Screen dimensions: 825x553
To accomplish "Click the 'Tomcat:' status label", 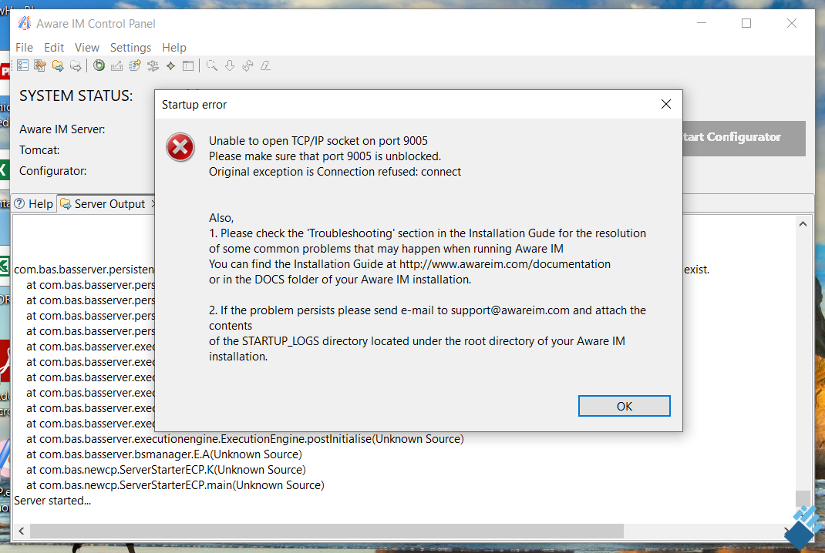I will (x=39, y=150).
